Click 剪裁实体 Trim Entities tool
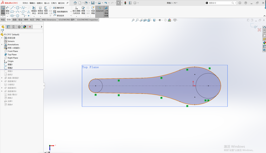Viewport: 266px width, 153px height. point(34,10)
